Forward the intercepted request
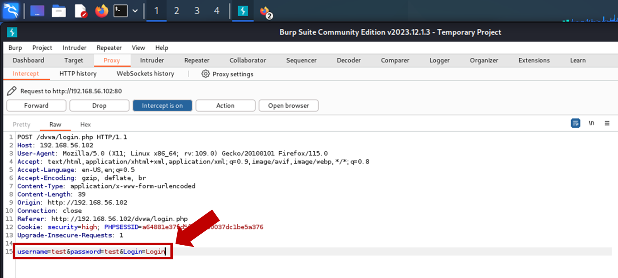The image size is (618, 278). click(x=36, y=105)
